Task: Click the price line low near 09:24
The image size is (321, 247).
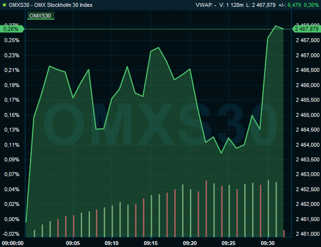Action: pos(221,153)
